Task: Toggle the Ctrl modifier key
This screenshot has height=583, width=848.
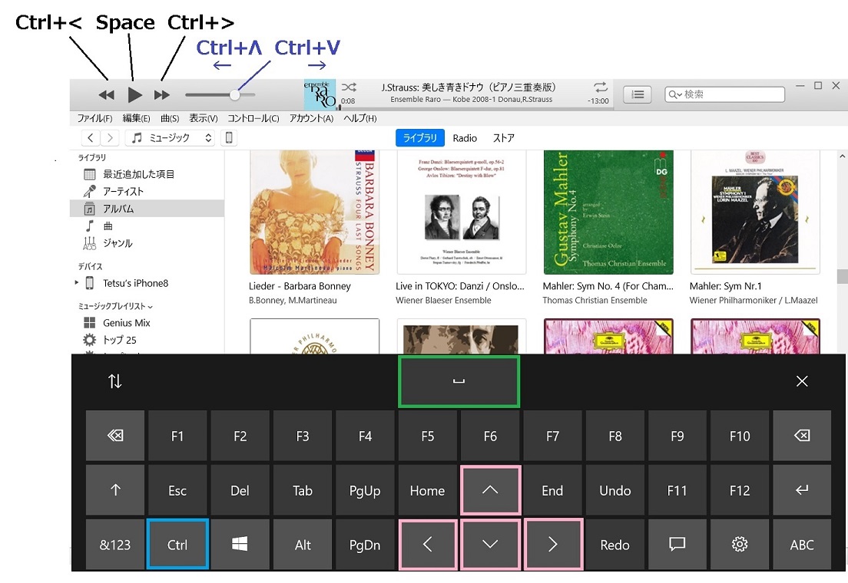Action: click(177, 545)
